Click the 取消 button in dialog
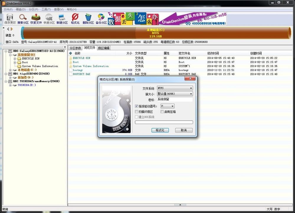 (184, 130)
